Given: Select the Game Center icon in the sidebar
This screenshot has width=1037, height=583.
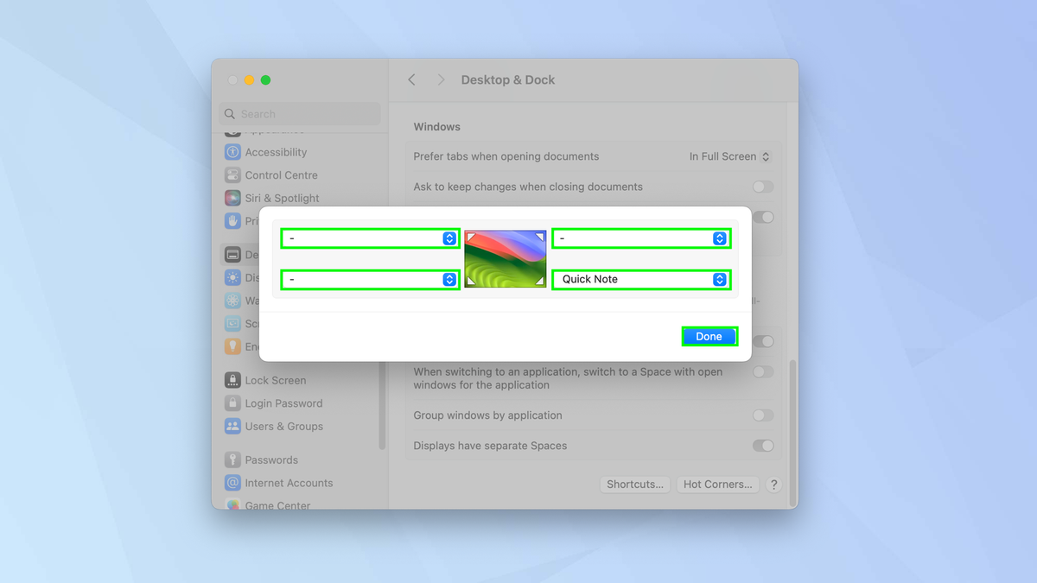Looking at the screenshot, I should (x=233, y=504).
